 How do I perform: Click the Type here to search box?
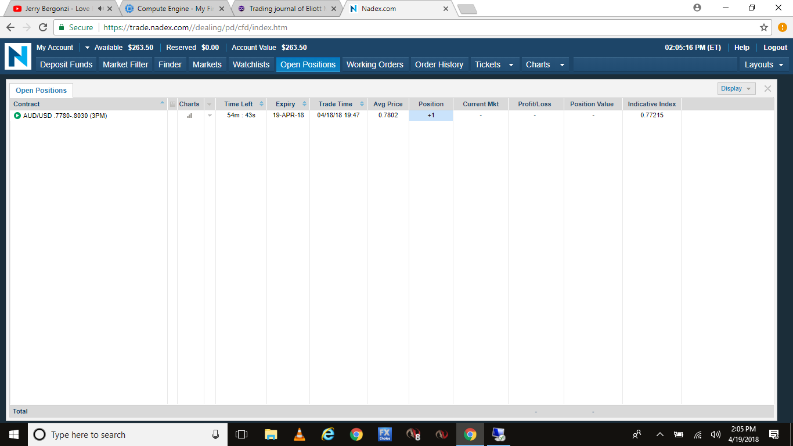(128, 434)
